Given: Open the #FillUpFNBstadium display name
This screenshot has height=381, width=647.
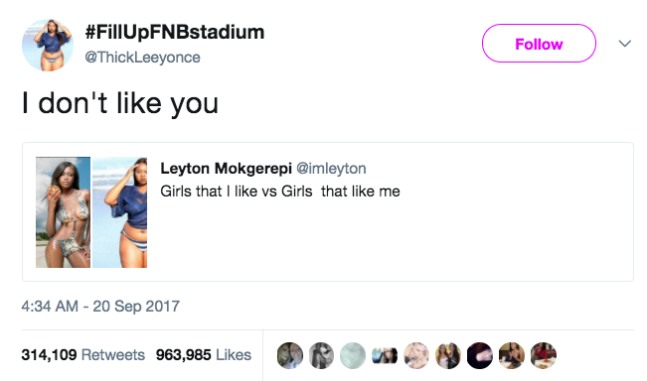Looking at the screenshot, I should [x=175, y=32].
